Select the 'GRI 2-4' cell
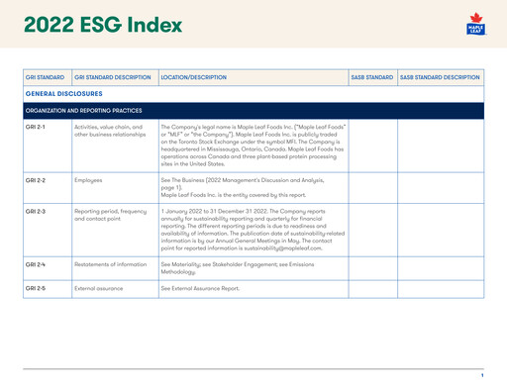The image size is (507, 392). pyautogui.click(x=48, y=268)
